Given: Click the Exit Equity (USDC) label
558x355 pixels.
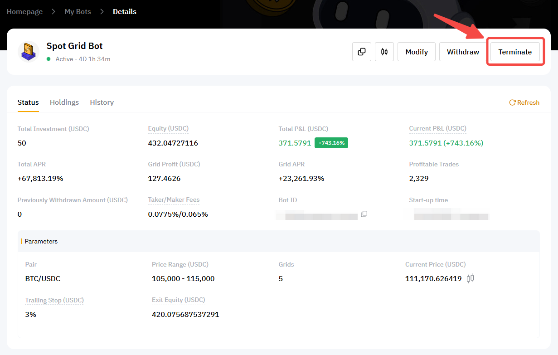Looking at the screenshot, I should point(178,300).
